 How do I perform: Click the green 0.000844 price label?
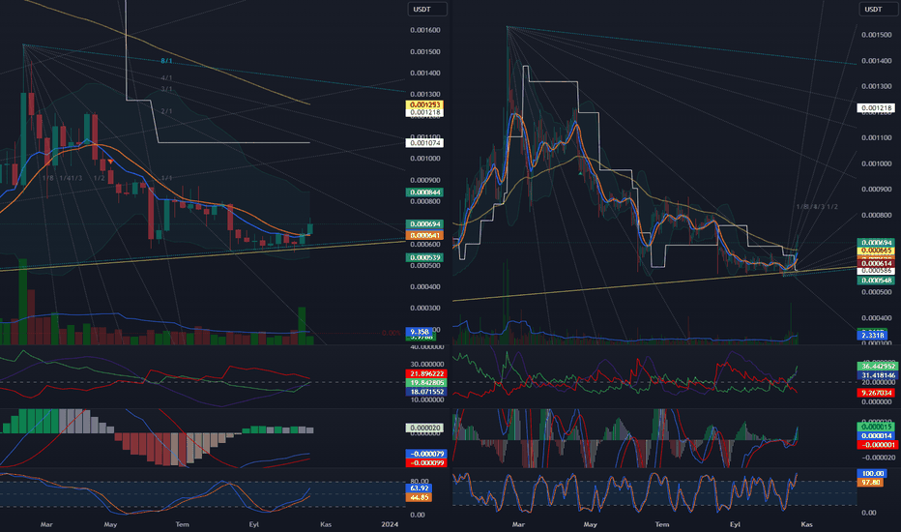pos(425,192)
